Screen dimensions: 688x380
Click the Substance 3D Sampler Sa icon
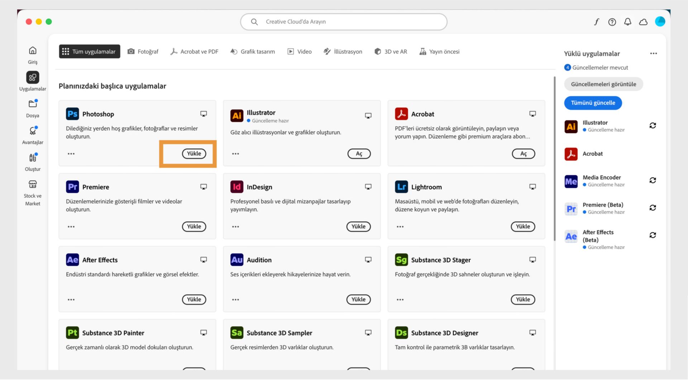point(237,333)
